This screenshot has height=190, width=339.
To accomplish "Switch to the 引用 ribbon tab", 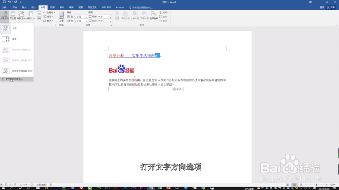I will (52, 7).
